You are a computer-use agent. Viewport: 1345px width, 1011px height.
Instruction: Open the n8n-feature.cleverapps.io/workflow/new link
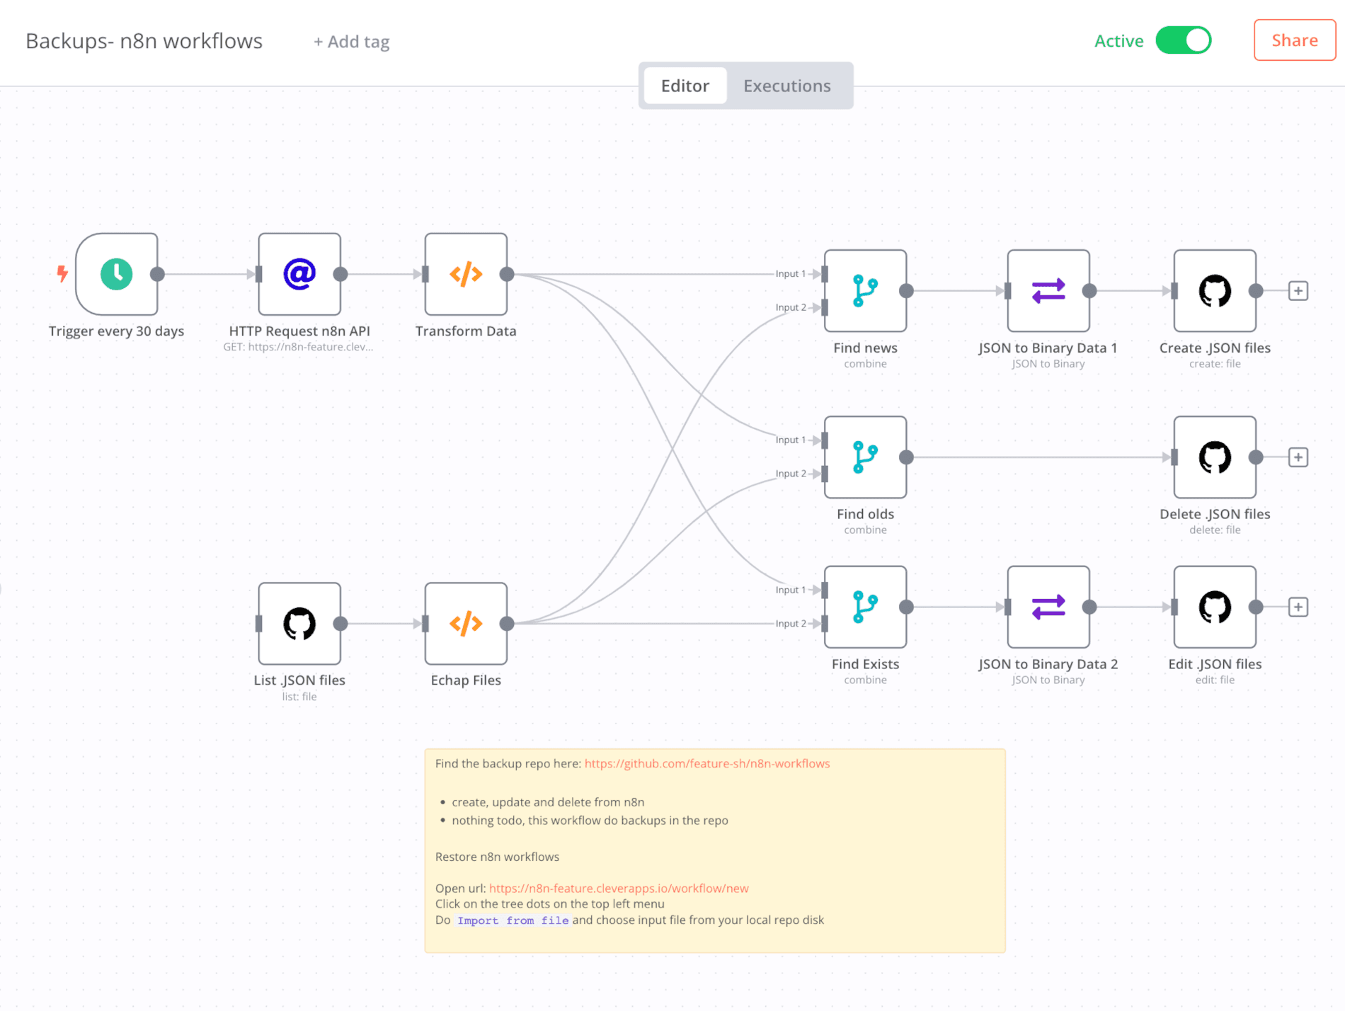click(x=618, y=888)
